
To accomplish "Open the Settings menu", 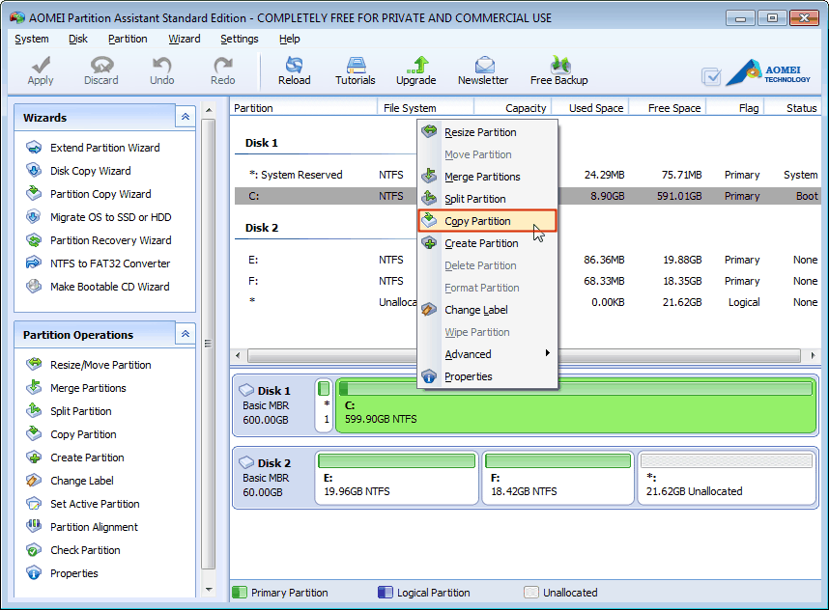I will coord(239,39).
